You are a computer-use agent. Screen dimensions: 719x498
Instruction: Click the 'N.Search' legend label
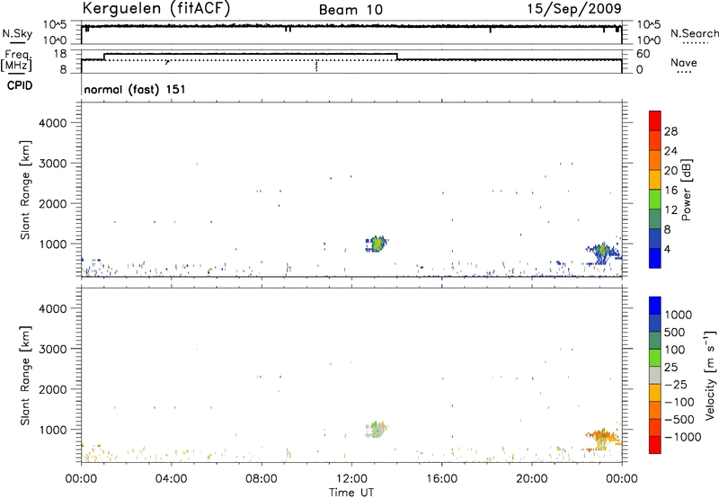[694, 33]
